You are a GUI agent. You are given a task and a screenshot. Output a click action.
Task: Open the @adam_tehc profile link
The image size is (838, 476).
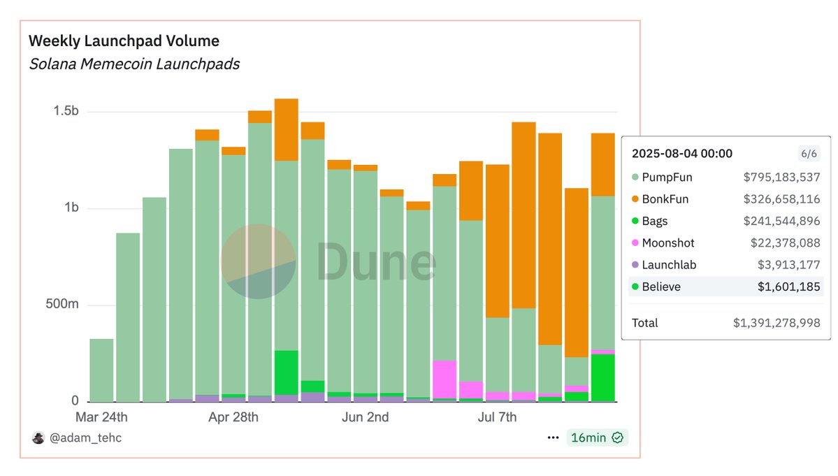[x=85, y=438]
